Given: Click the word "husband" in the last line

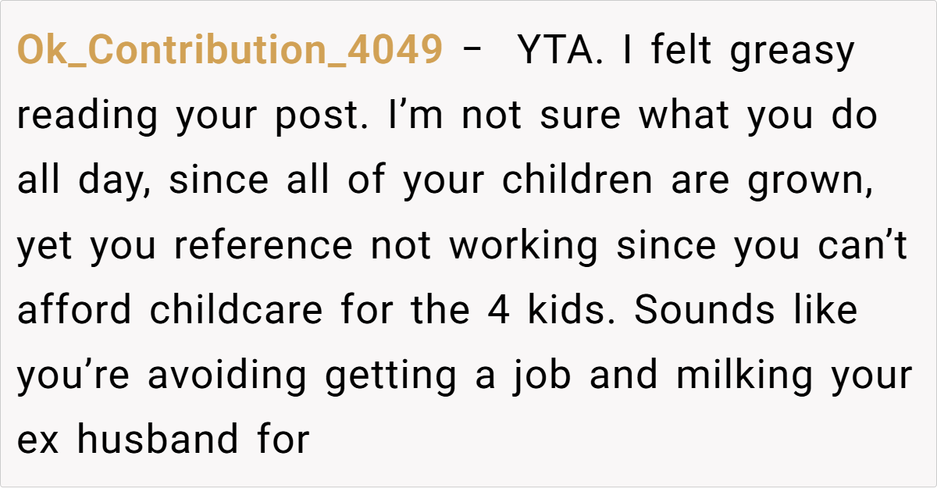Looking at the screenshot, I should (x=158, y=439).
